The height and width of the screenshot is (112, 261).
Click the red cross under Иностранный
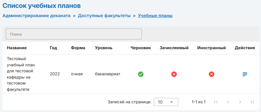[211, 74]
